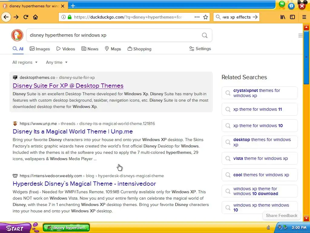Open Disney Its a Magical World Theme link
This screenshot has height=233, width=310.
tap(73, 132)
